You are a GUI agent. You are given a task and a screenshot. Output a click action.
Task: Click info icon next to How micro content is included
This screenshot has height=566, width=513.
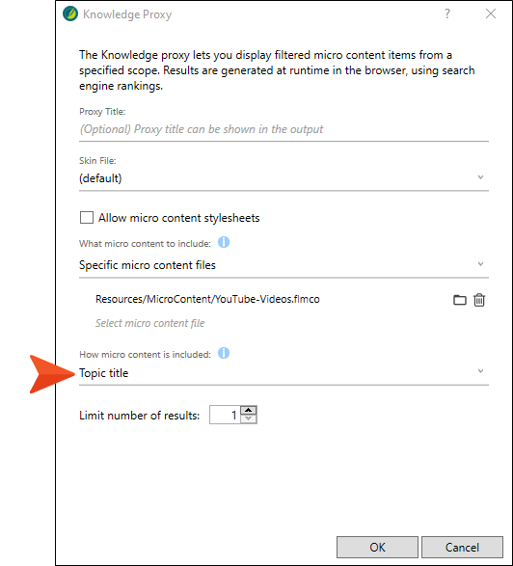click(x=224, y=353)
